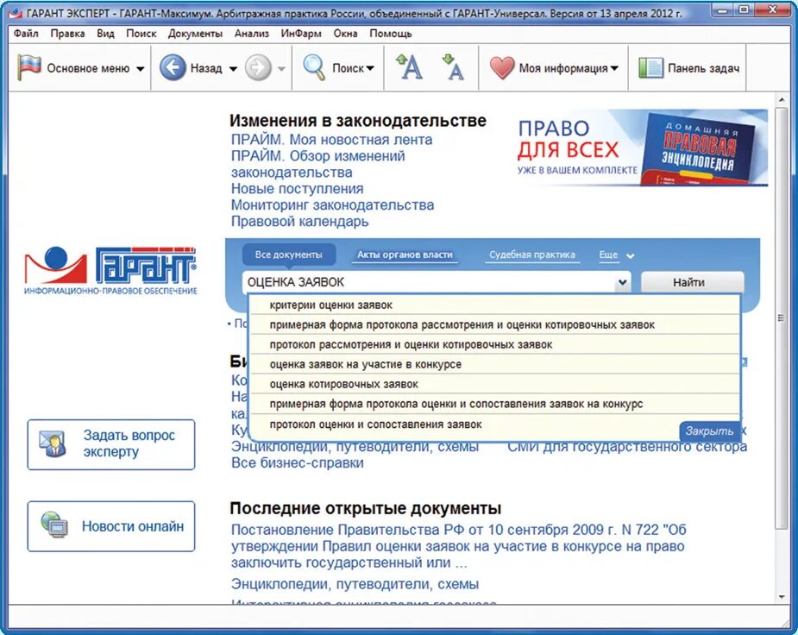Open the Вид menu
The width and height of the screenshot is (798, 635).
click(x=105, y=34)
